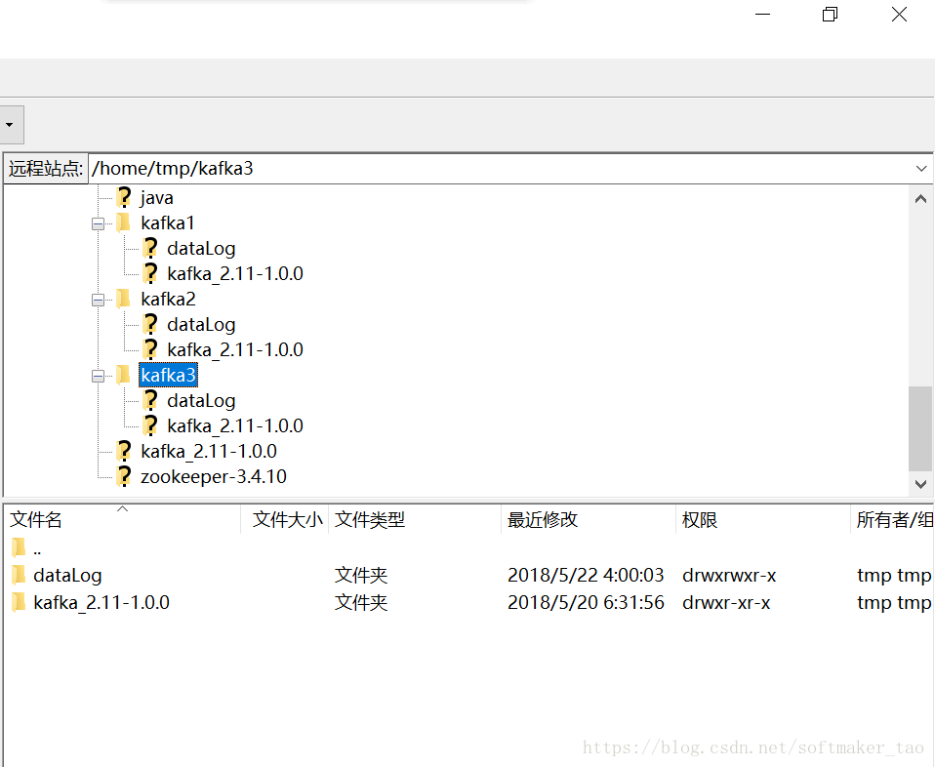The width and height of the screenshot is (935, 767).
Task: Sort by 所有者/组 column header
Action: click(893, 519)
